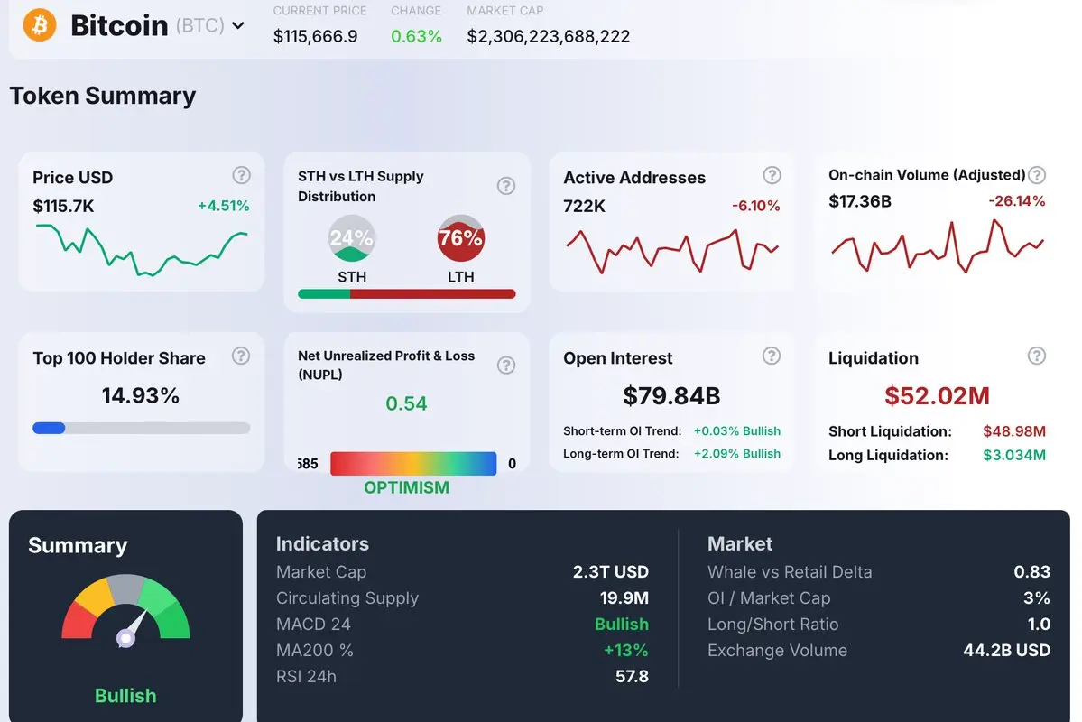
Task: Click +2.09% Bullish long-term OI trend
Action: pyautogui.click(x=737, y=453)
